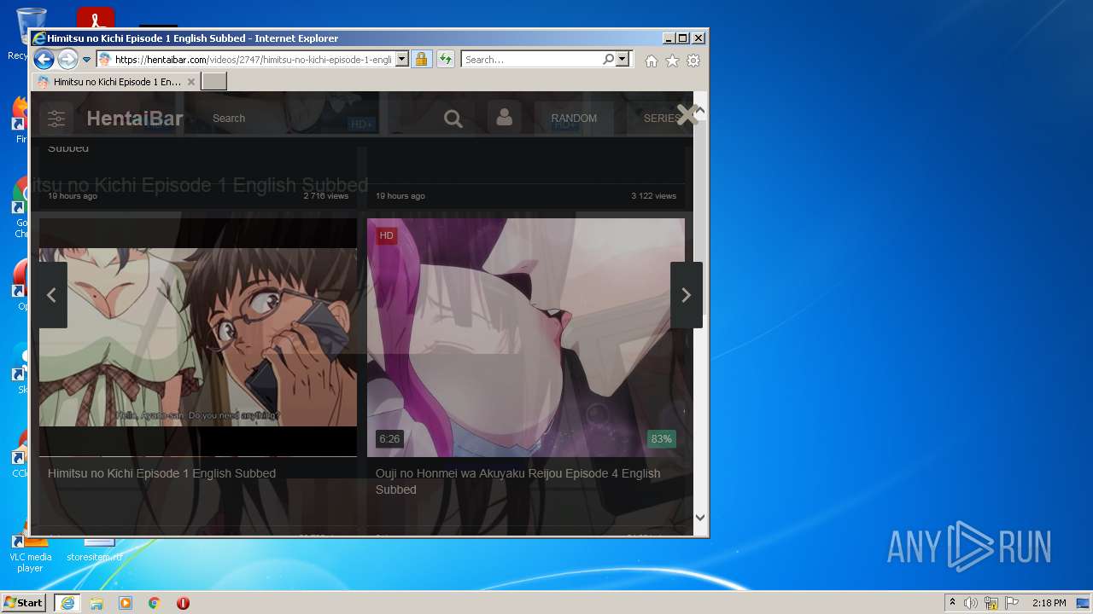
Task: Click the 2:18 PM taskbar clock
Action: (x=1049, y=603)
